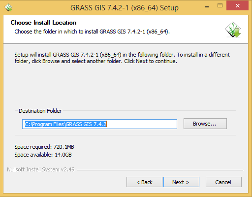Image resolution: width=252 pixels, height=197 pixels.
Task: Click the Destination Folder path field
Action: click(99, 124)
